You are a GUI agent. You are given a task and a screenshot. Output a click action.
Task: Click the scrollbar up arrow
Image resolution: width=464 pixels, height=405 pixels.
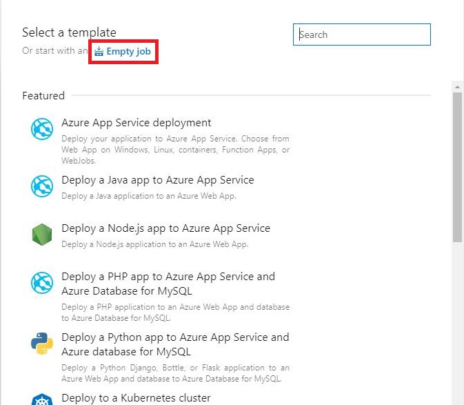pos(457,87)
